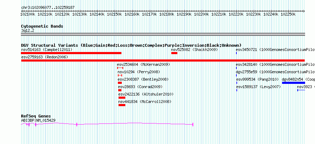This screenshot has height=144, width=315.
Task: Click the 102230k ruler position
Action: coord(254,14)
